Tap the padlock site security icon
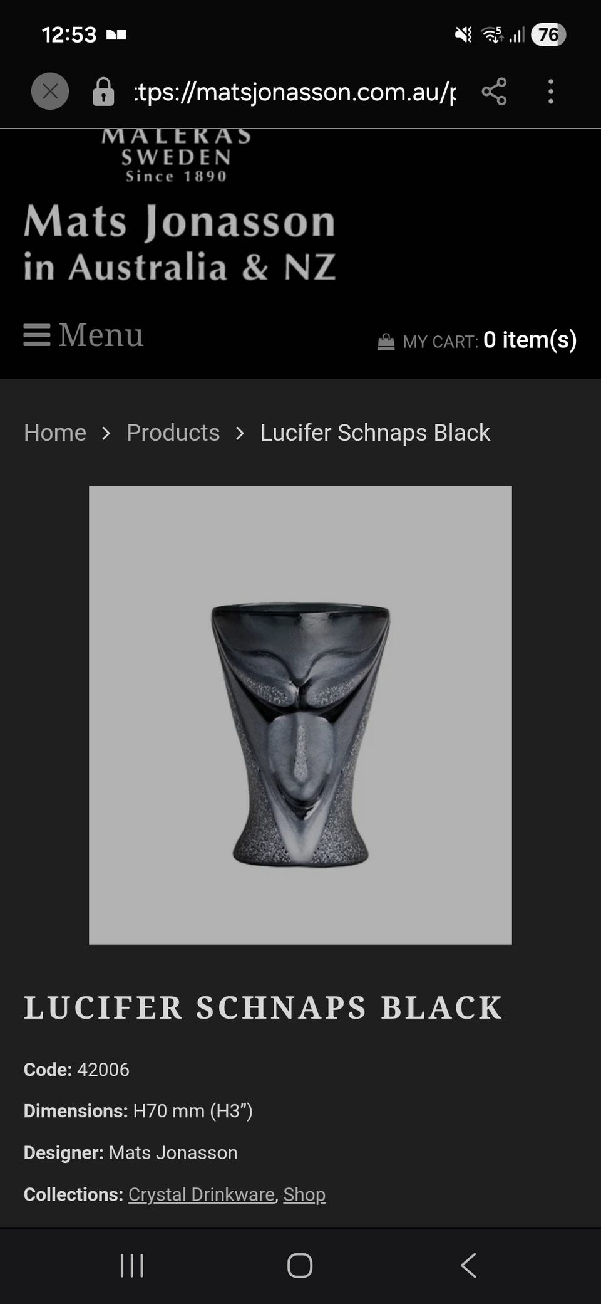Screen dimensions: 601x1304 [103, 92]
